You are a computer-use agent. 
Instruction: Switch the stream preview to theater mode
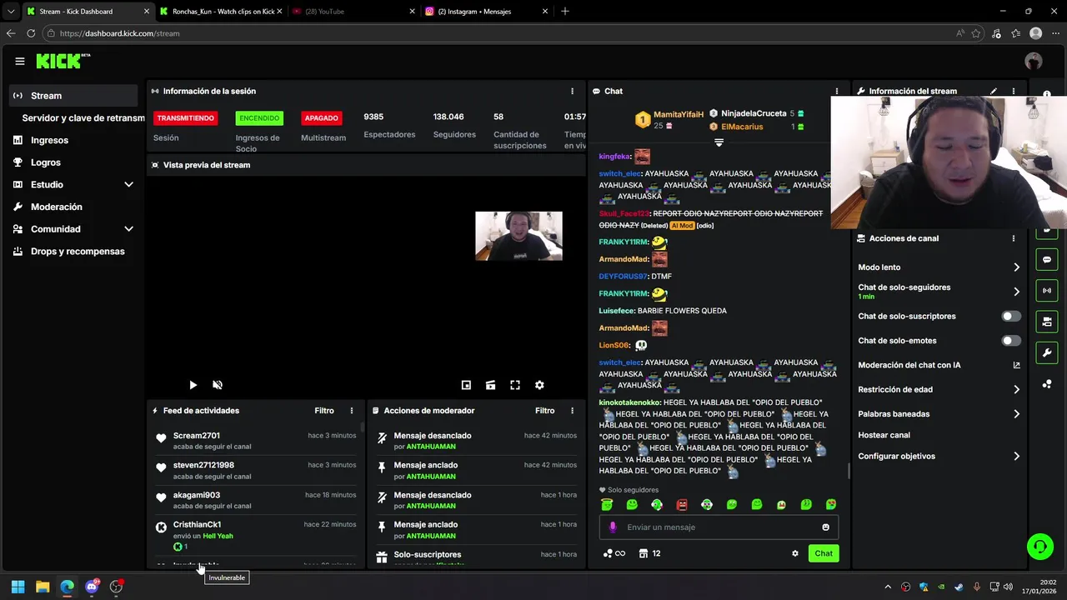[x=490, y=385]
